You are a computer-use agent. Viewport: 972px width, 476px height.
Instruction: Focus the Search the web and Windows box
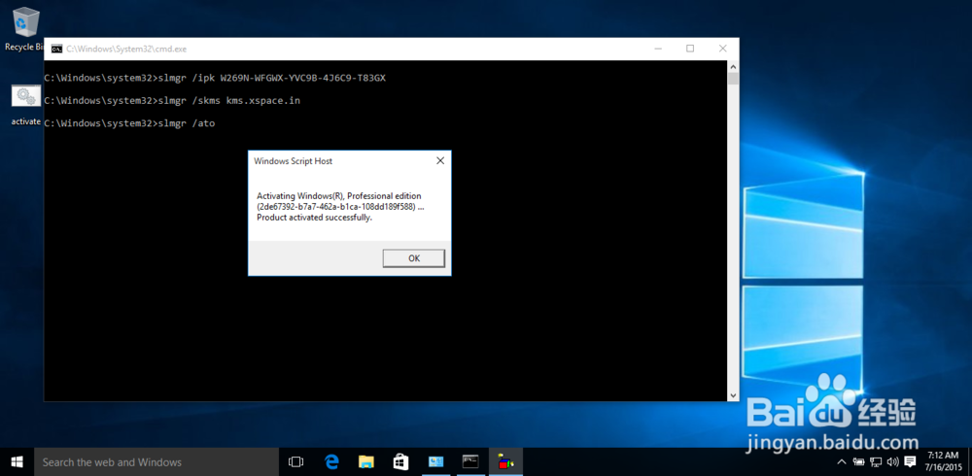pyautogui.click(x=156, y=461)
